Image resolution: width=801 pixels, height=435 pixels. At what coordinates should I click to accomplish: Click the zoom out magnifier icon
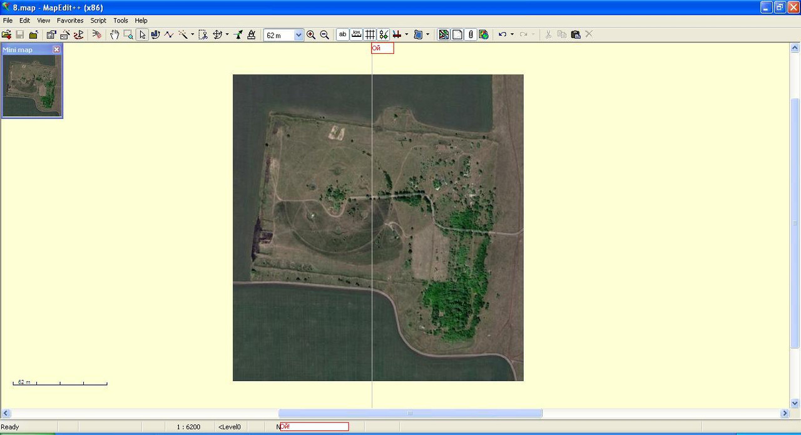click(x=324, y=35)
